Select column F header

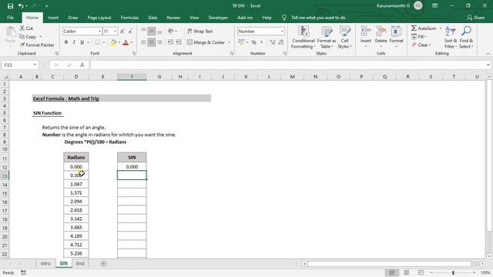132,77
